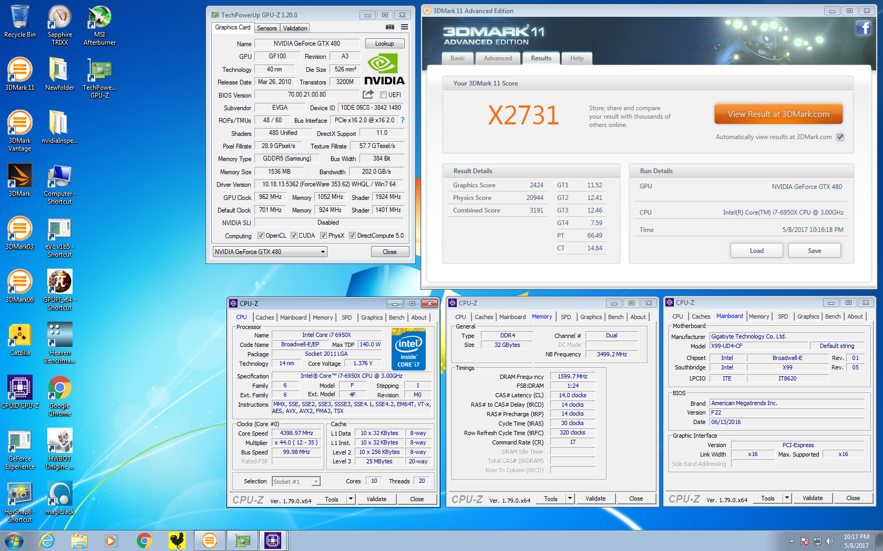Toggle OpenCL checkbox in GPU-Z
This screenshot has height=551, width=883.
(261, 236)
